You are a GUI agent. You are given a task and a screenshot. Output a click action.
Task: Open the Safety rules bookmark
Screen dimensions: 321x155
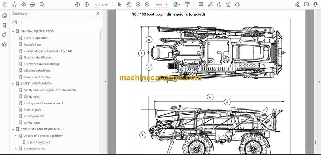point(31,97)
